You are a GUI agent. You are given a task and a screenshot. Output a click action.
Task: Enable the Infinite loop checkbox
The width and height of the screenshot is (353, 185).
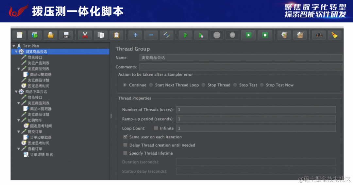point(156,128)
